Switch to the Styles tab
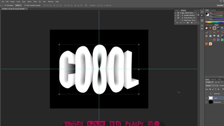The width and height of the screenshot is (224, 126). pos(216,25)
